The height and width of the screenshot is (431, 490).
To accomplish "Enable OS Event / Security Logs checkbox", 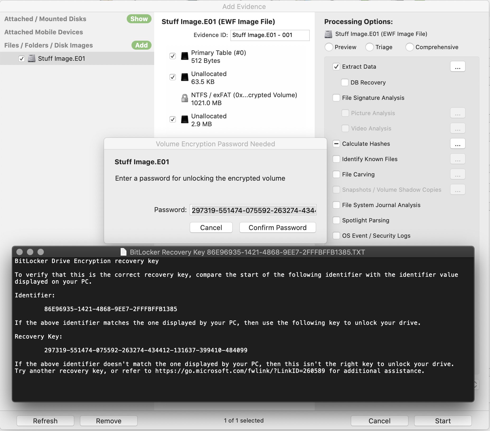I will [336, 236].
